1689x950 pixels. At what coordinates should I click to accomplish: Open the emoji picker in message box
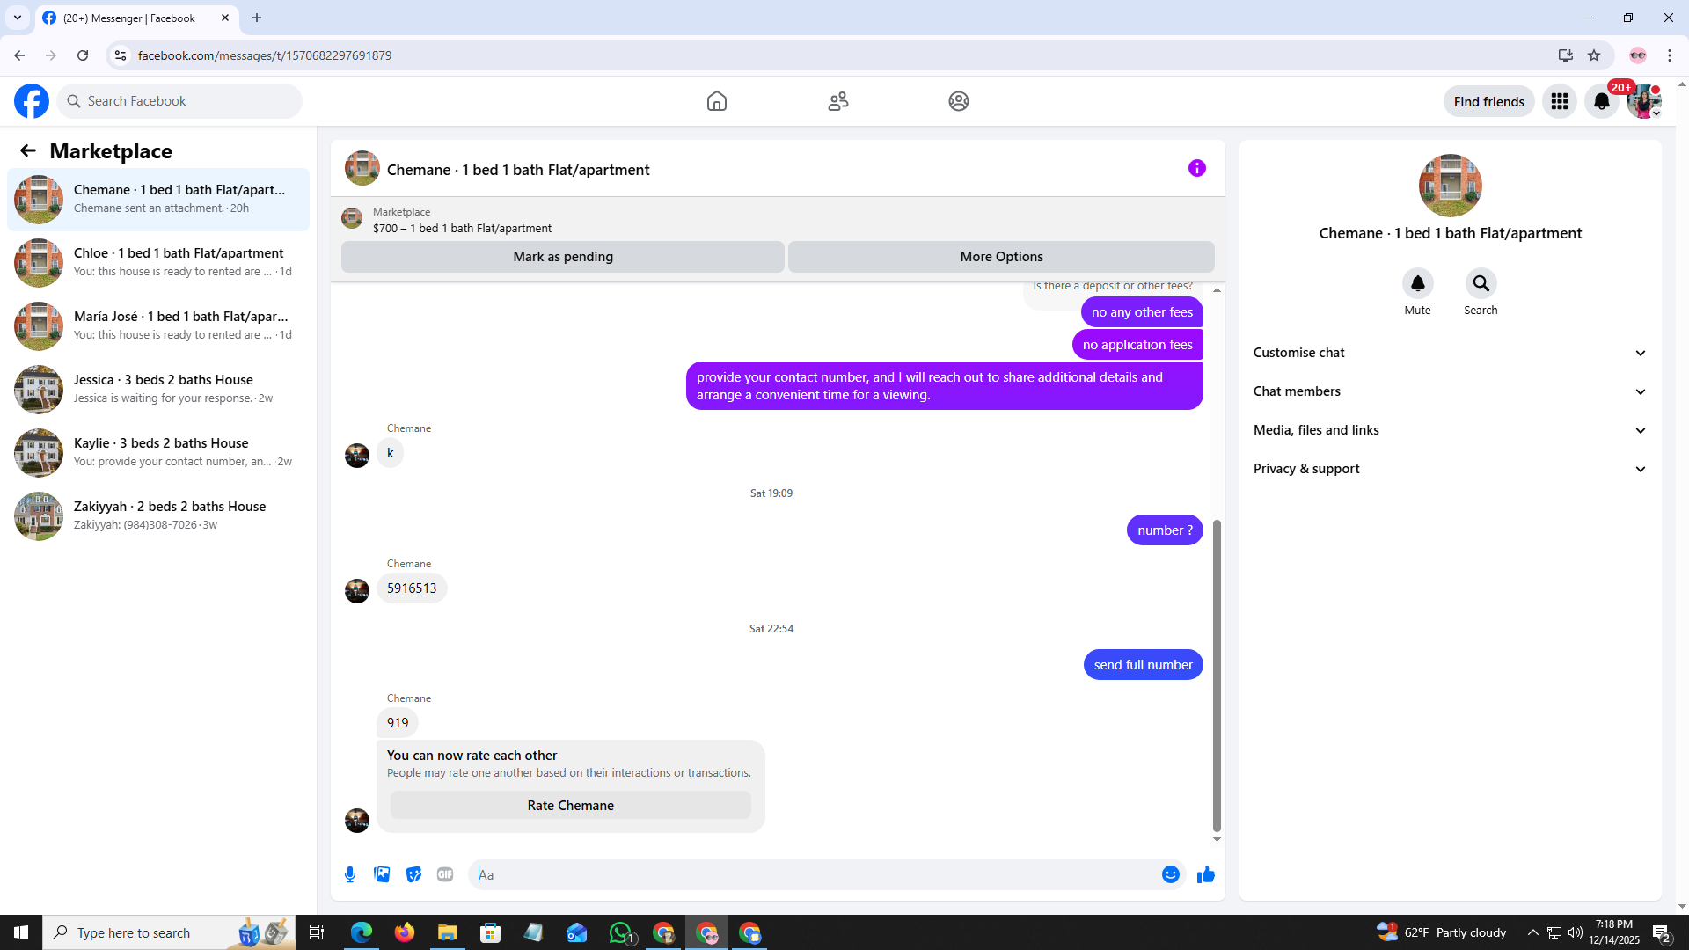pos(1170,874)
